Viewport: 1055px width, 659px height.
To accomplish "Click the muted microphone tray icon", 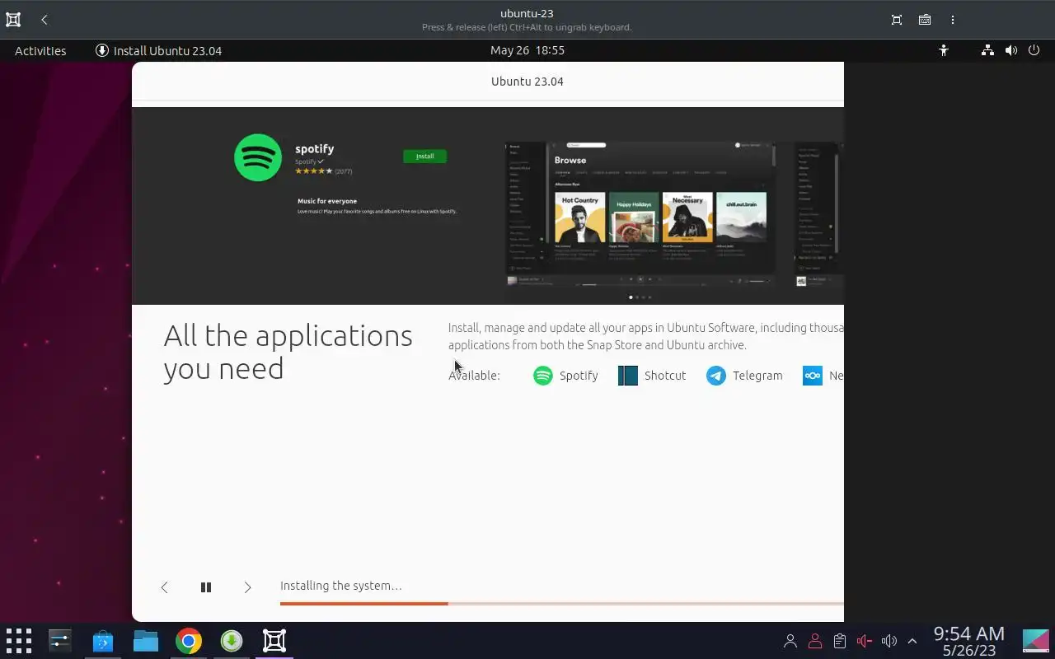I will pyautogui.click(x=865, y=641).
